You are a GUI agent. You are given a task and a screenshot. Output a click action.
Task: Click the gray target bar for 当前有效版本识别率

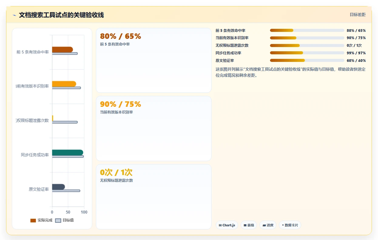click(66, 88)
